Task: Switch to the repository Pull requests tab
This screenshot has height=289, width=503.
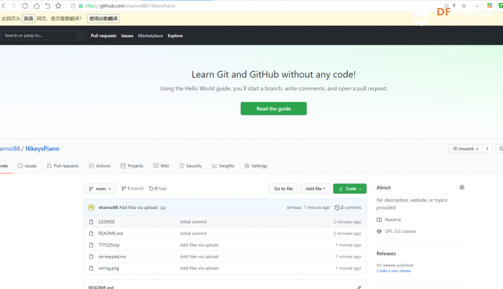Action: [63, 166]
